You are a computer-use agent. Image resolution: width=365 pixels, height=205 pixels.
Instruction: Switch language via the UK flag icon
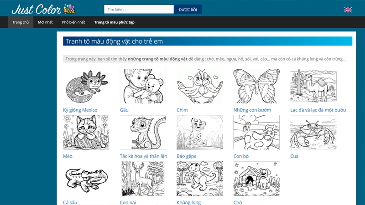[348, 10]
